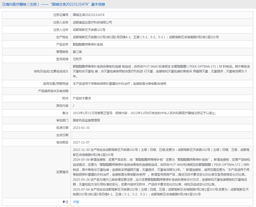Viewport: 256px width, 207px height.
Task: Select registration number 国械注准20223131474 in the table
Action: 89,15
